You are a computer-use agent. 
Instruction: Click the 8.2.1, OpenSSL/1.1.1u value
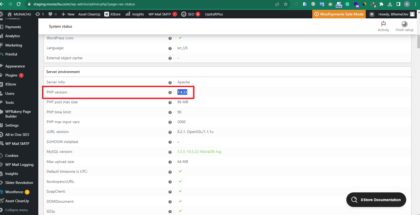[x=195, y=132]
